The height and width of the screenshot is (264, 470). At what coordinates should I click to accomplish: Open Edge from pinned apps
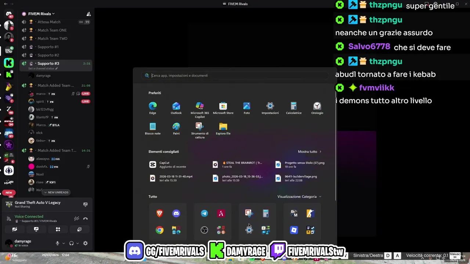coord(153,108)
